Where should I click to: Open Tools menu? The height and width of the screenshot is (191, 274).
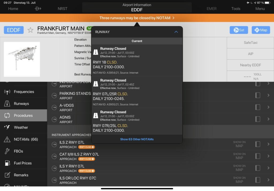click(236, 9)
